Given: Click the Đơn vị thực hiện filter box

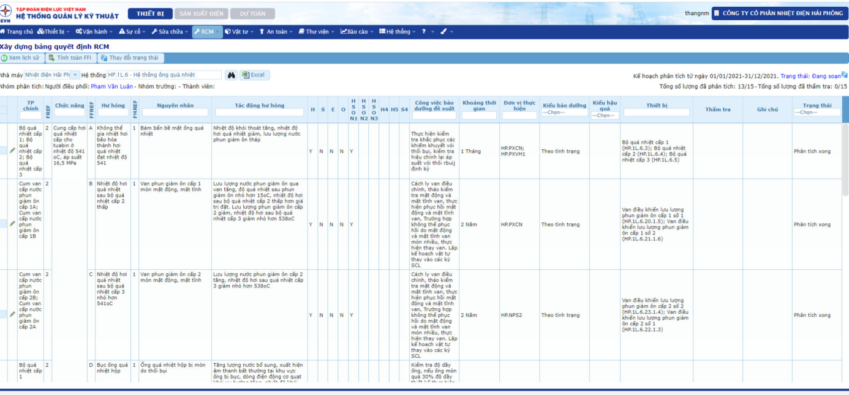Looking at the screenshot, I should [519, 115].
